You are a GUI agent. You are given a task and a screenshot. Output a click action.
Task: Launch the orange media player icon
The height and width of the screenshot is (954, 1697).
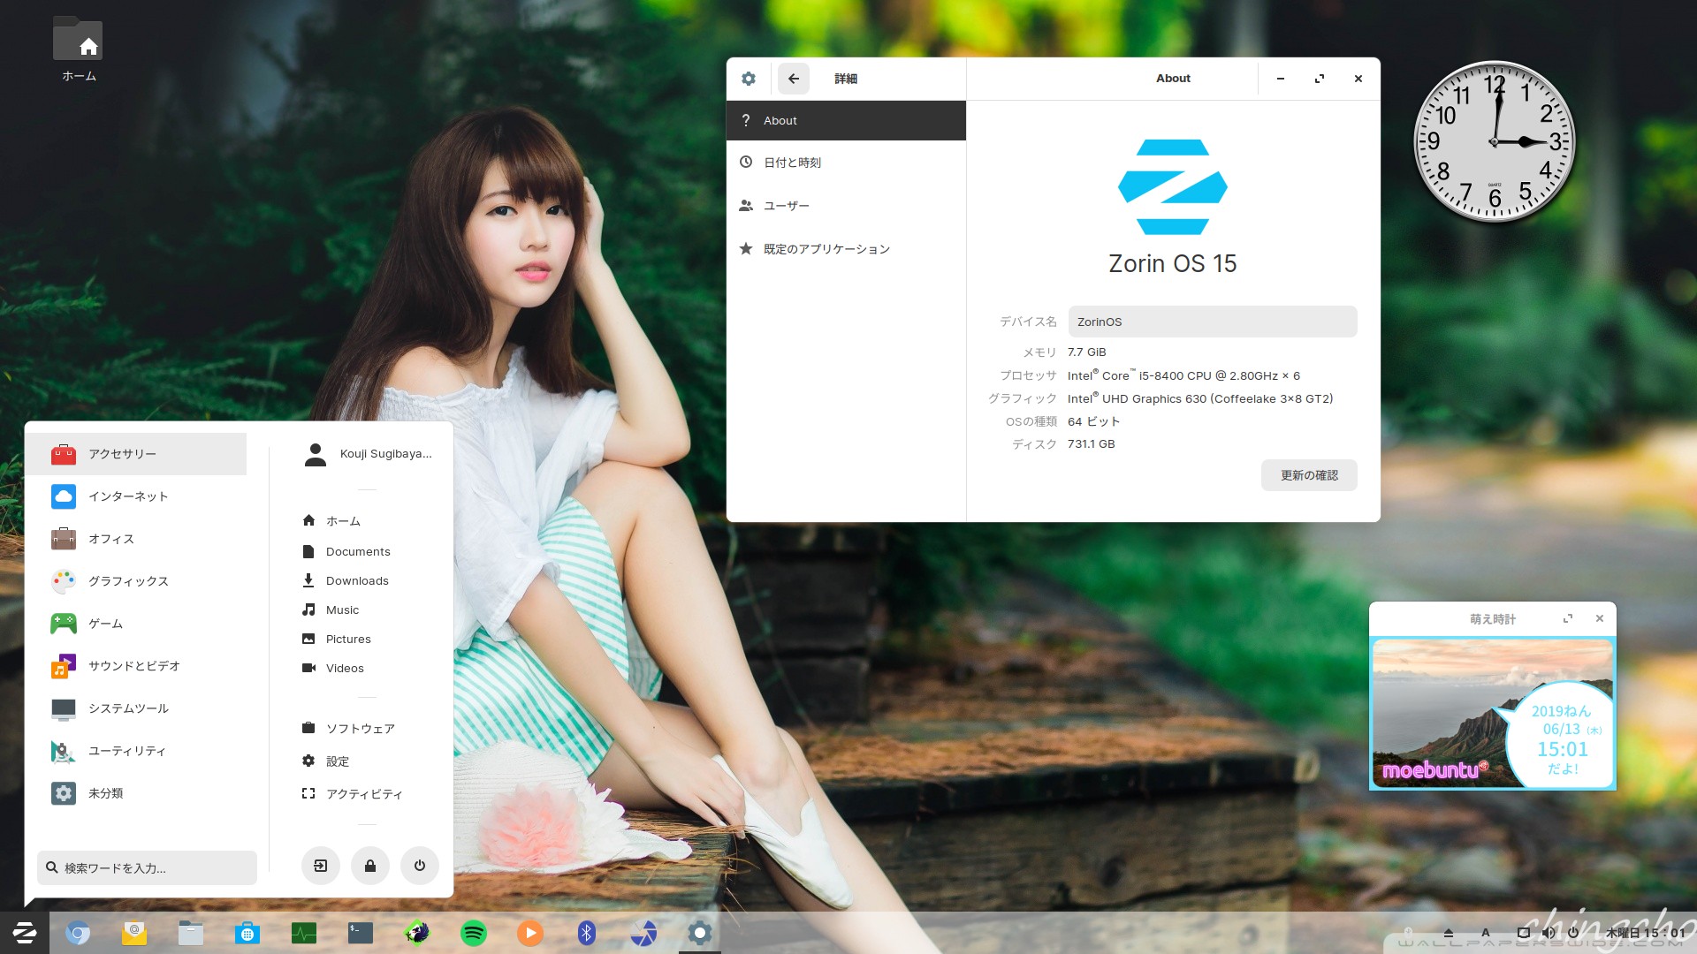tap(530, 933)
